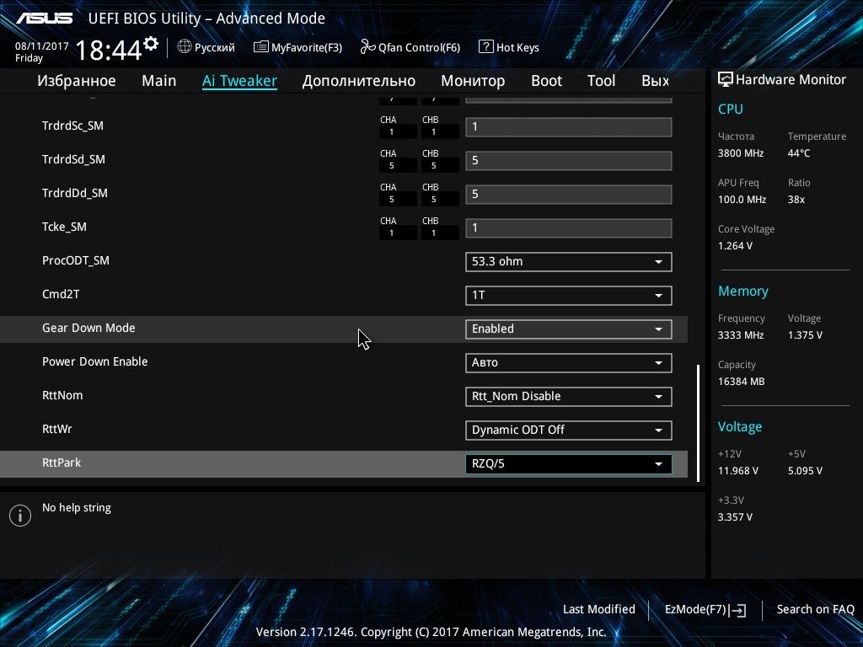863x647 pixels.
Task: Switch to the Монитор tab
Action: coord(473,80)
